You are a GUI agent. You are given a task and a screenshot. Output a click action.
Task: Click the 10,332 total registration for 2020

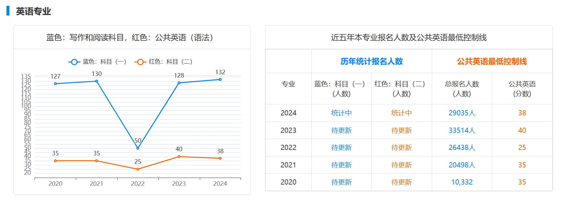coord(462,182)
